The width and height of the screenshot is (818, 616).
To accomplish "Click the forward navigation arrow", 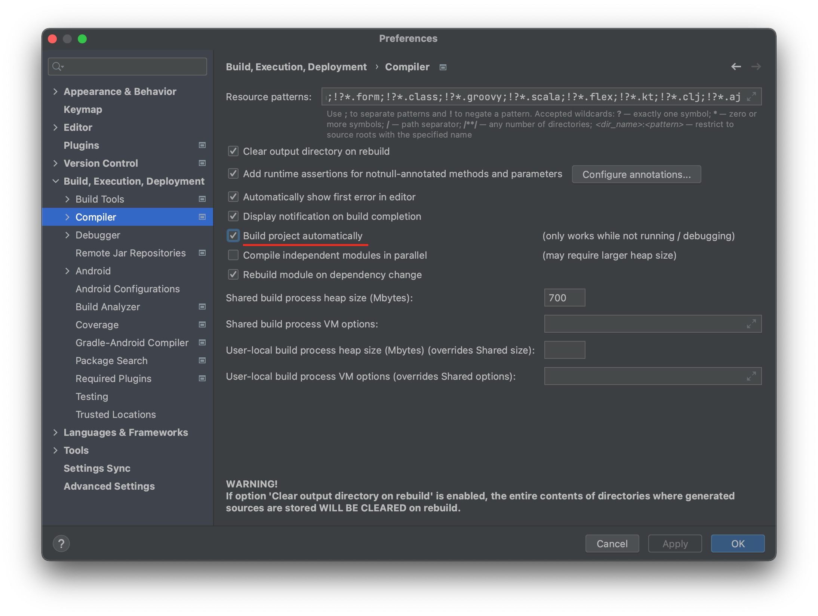I will click(x=756, y=67).
